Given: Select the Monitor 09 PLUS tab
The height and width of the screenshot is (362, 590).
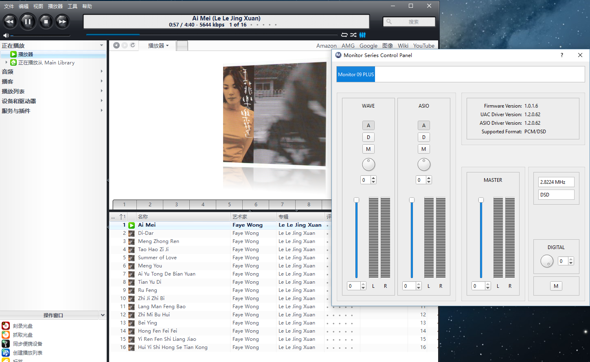Looking at the screenshot, I should tap(355, 75).
